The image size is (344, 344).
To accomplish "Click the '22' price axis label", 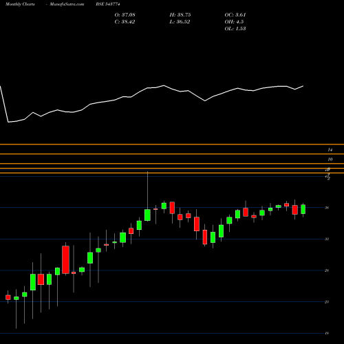I will coord(327,302).
